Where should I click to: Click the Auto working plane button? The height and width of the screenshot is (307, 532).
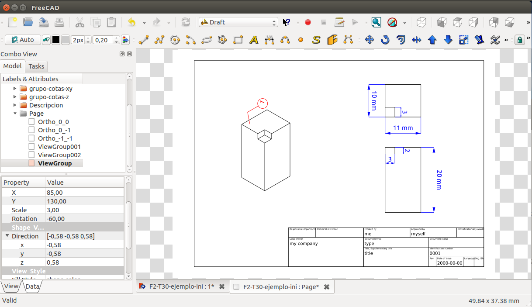(x=23, y=40)
